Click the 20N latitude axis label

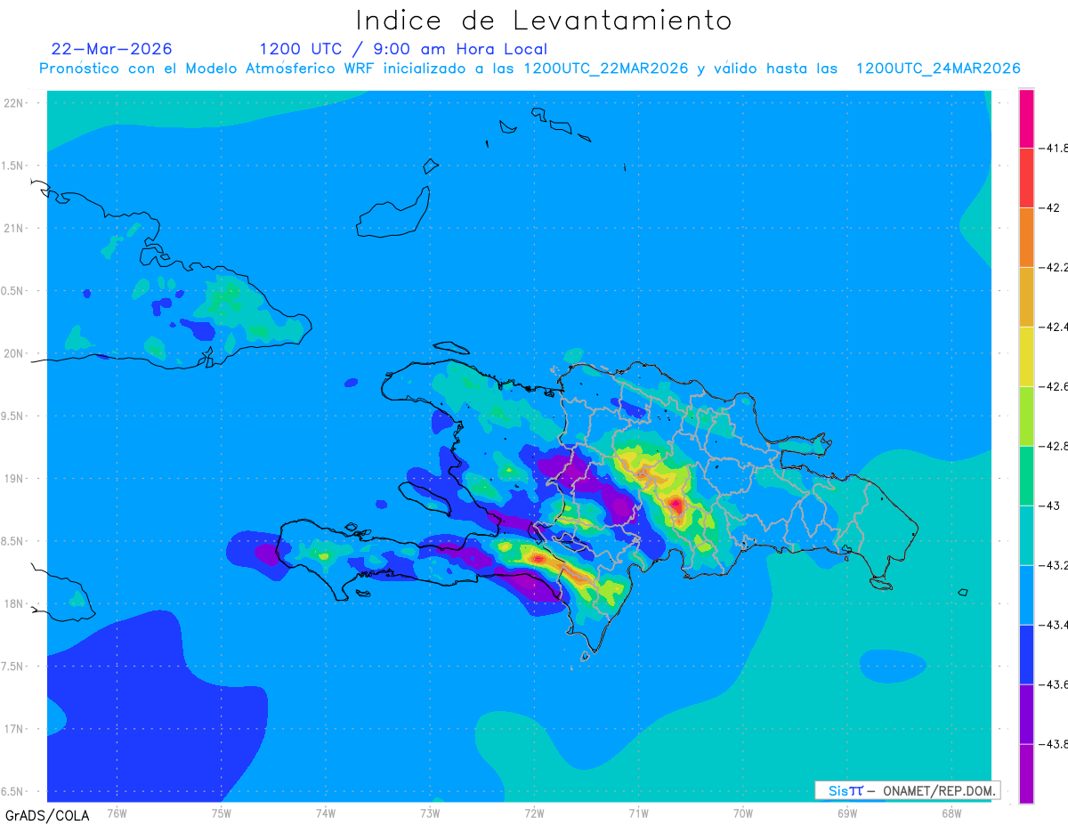[x=15, y=353]
